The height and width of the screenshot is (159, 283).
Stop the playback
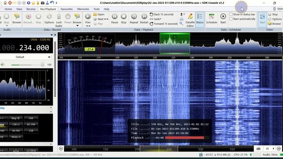click(124, 19)
